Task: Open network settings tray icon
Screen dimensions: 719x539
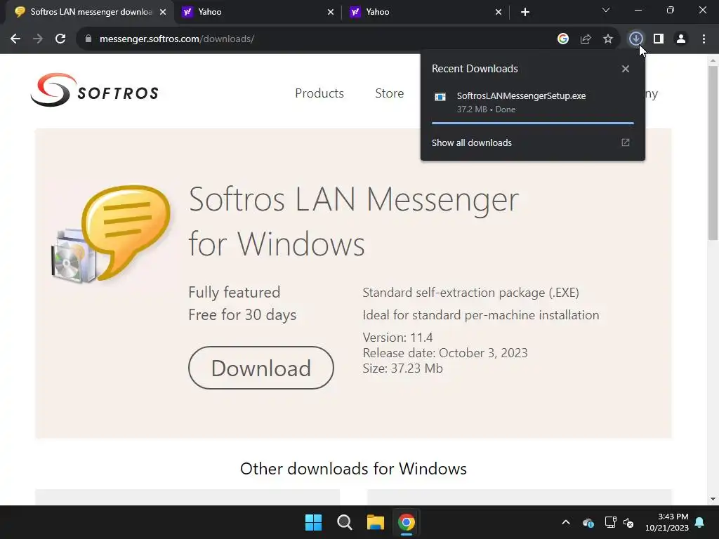Action: [x=610, y=522]
